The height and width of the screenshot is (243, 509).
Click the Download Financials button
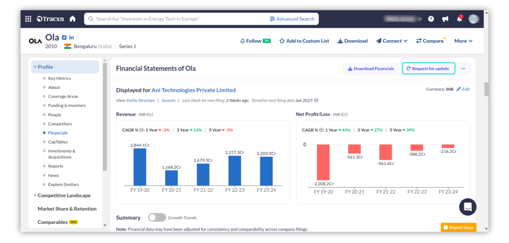[371, 69]
